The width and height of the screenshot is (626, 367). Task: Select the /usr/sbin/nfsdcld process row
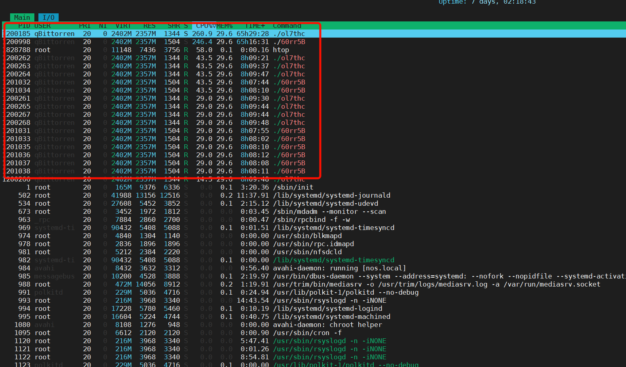pyautogui.click(x=314, y=252)
